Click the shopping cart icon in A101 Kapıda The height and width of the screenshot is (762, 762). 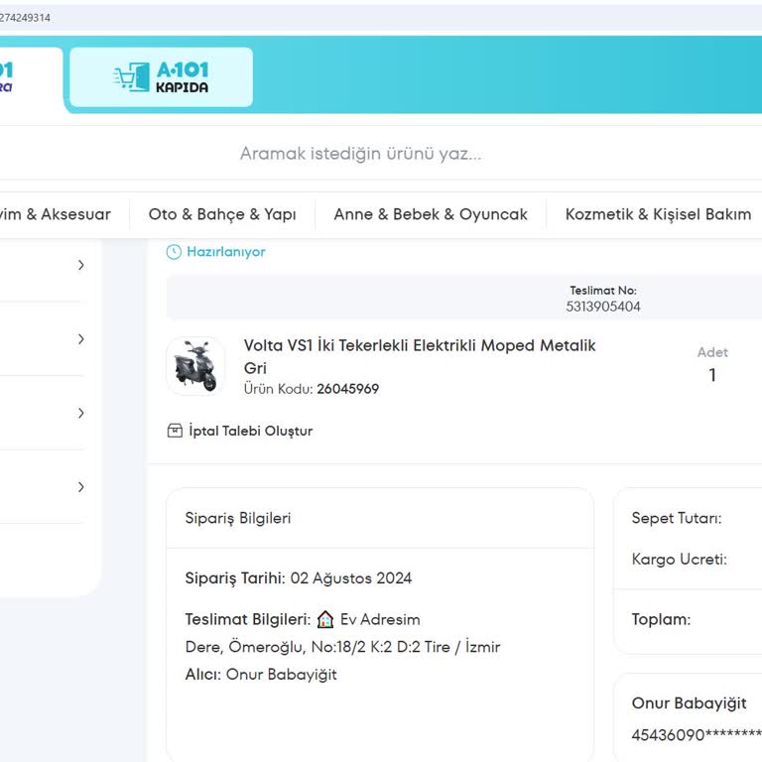(x=131, y=77)
